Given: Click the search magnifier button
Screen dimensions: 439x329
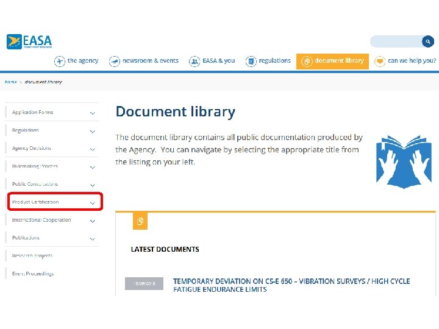Looking at the screenshot, I should [428, 41].
